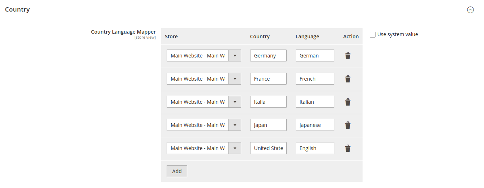
Task: Select the Italia country text field
Action: 268,102
